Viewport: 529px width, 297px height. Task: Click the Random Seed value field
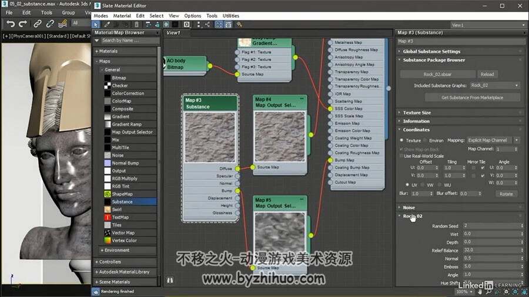493,225
